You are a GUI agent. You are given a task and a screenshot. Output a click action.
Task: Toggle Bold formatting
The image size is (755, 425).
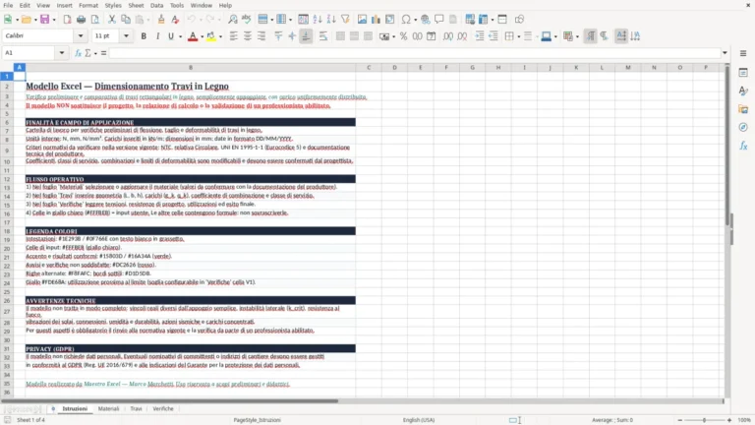click(x=144, y=36)
